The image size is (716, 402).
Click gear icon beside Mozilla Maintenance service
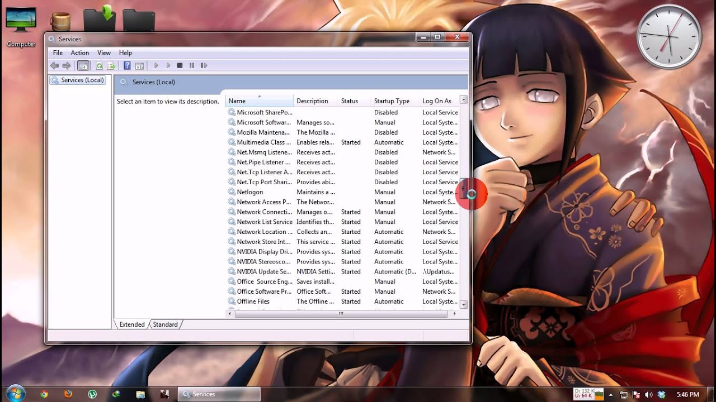(x=232, y=132)
